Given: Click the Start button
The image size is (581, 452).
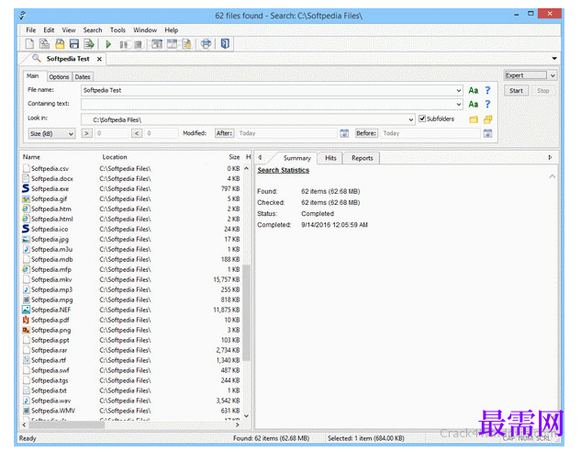Looking at the screenshot, I should pos(516,90).
